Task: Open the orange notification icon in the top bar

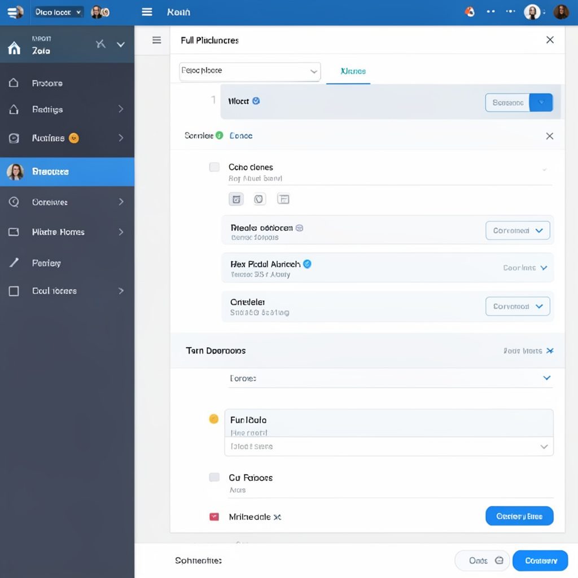Action: click(470, 12)
